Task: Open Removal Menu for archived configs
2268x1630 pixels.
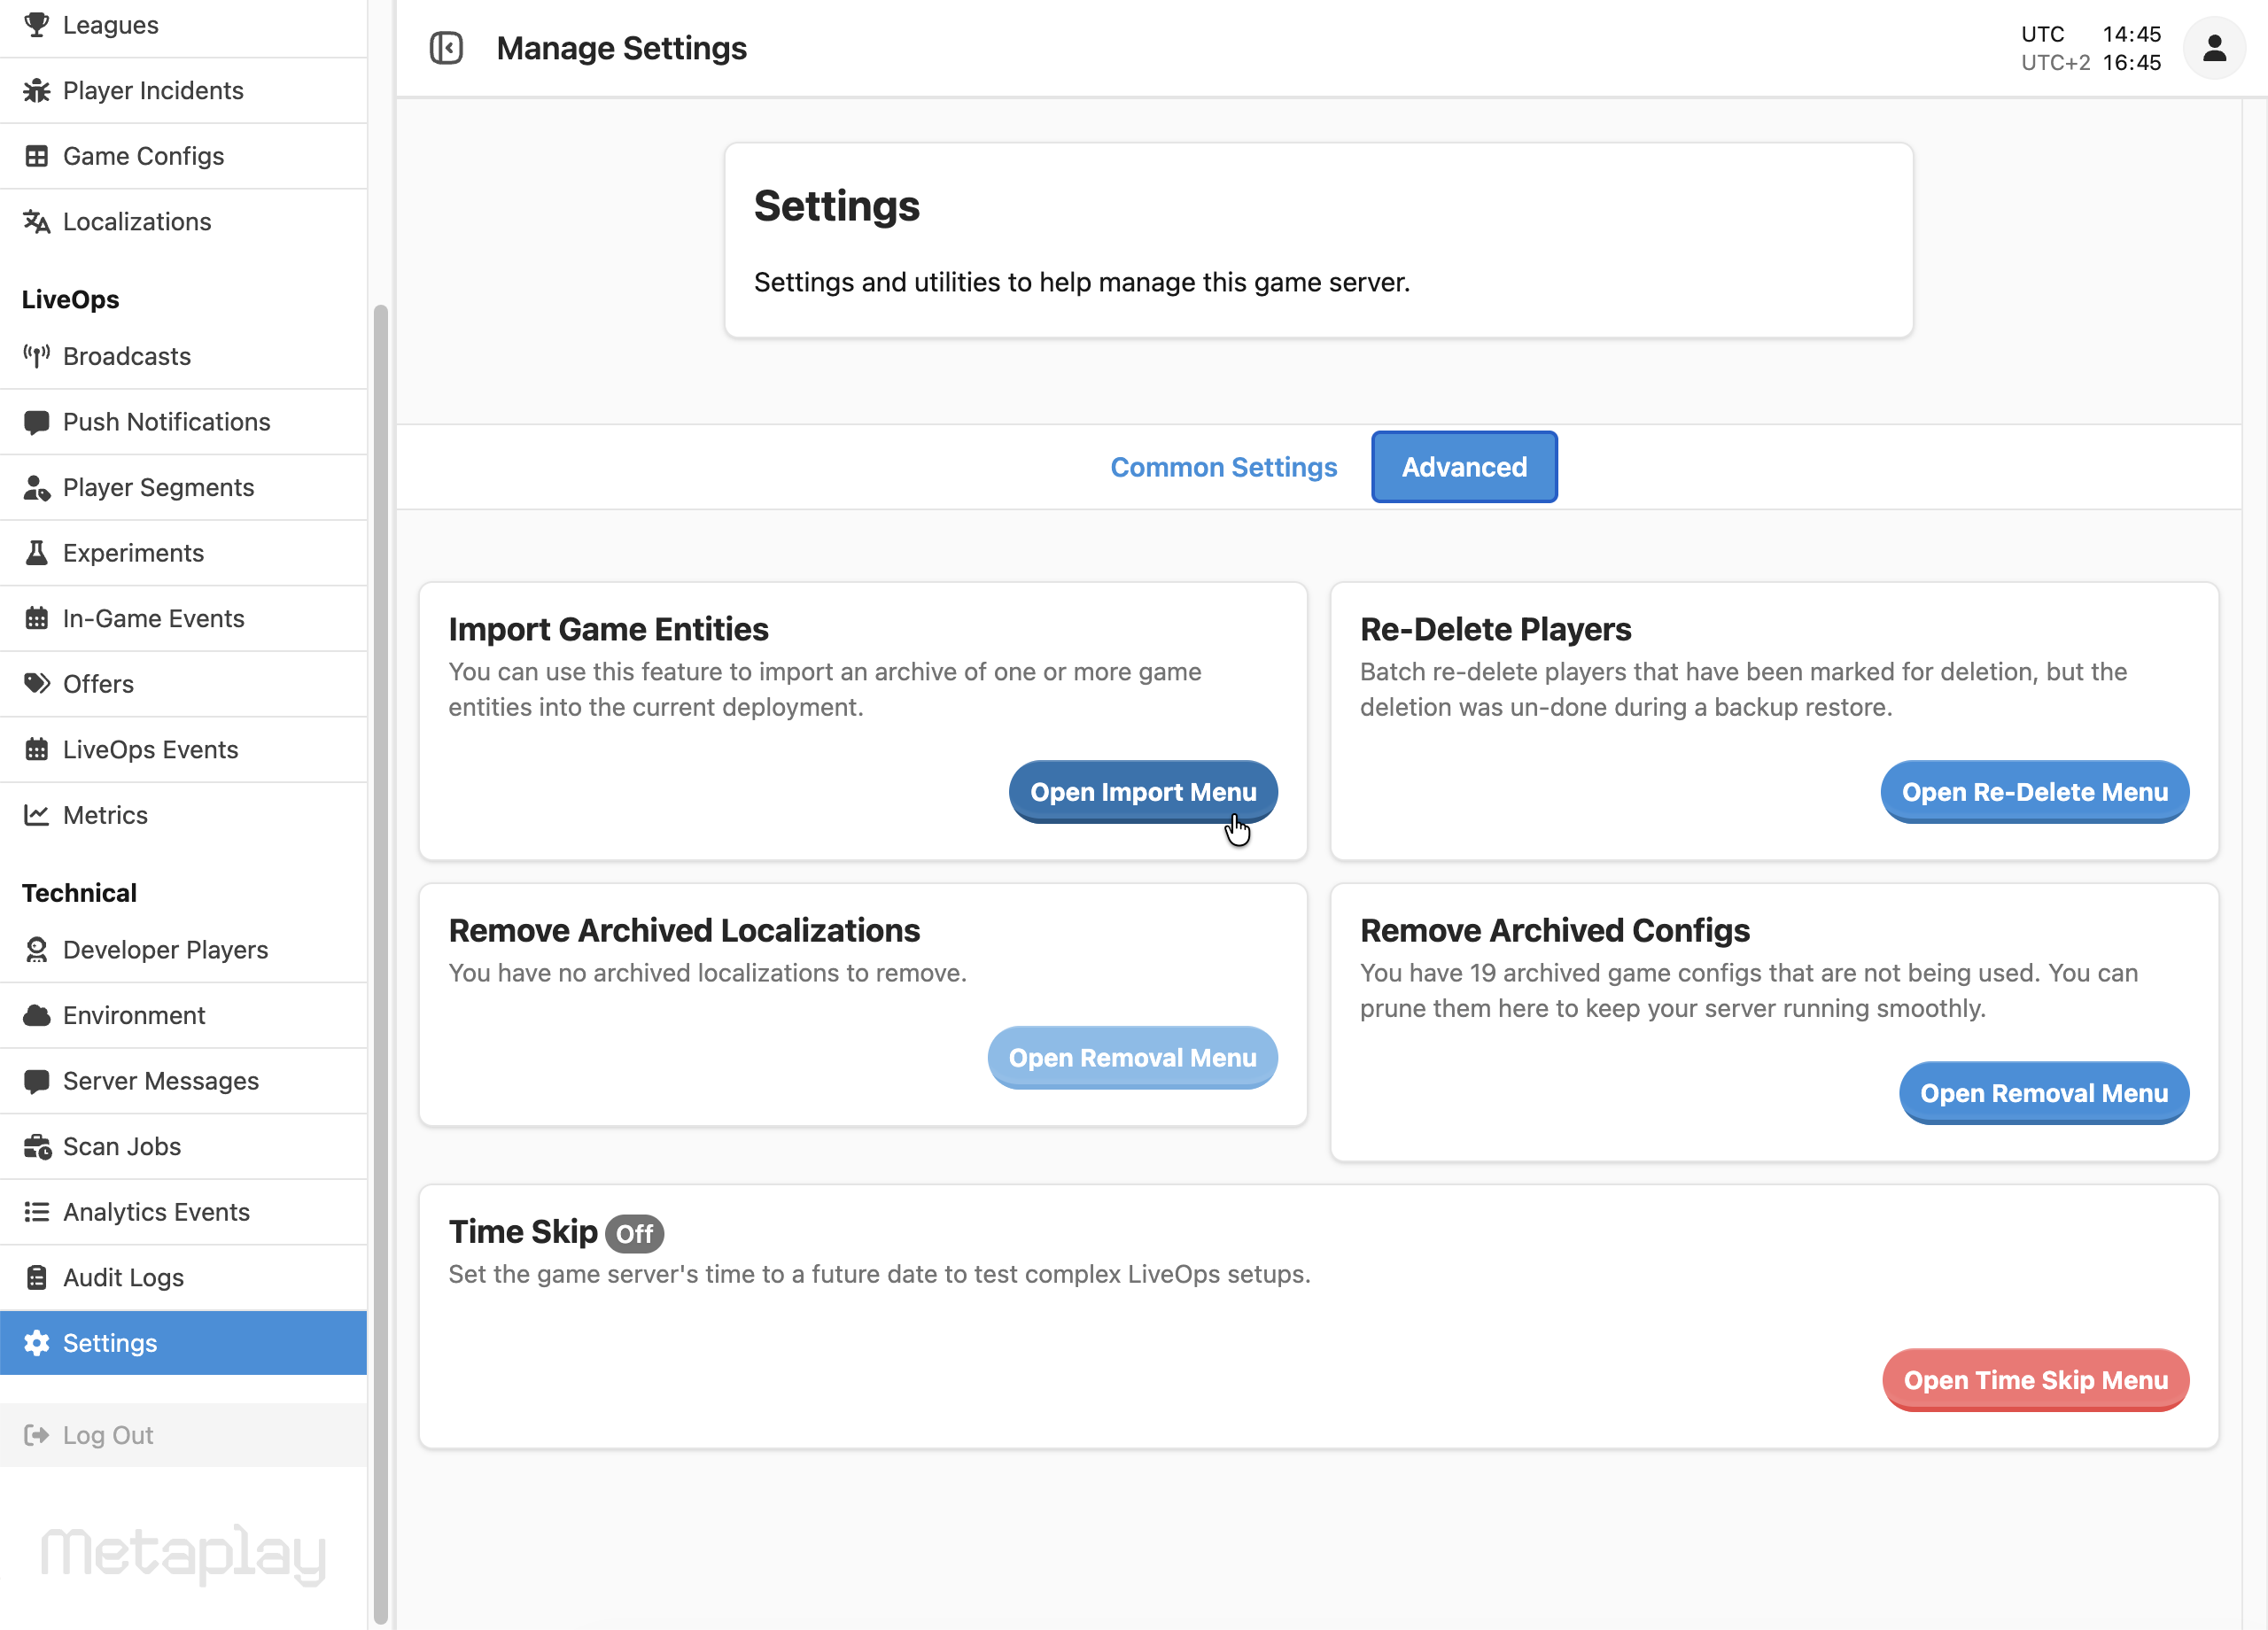Action: (x=2043, y=1093)
